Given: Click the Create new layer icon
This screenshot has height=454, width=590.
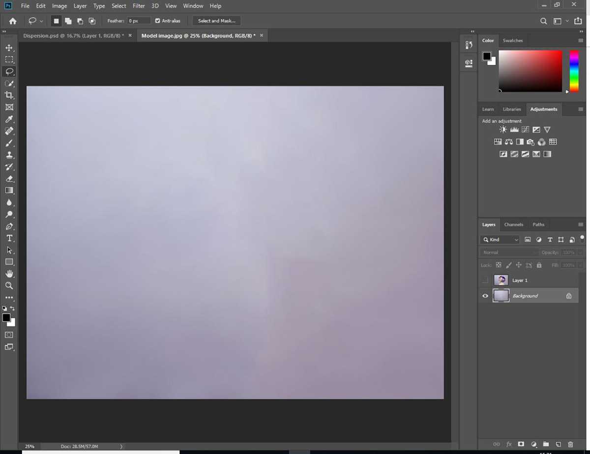Looking at the screenshot, I should 558,444.
